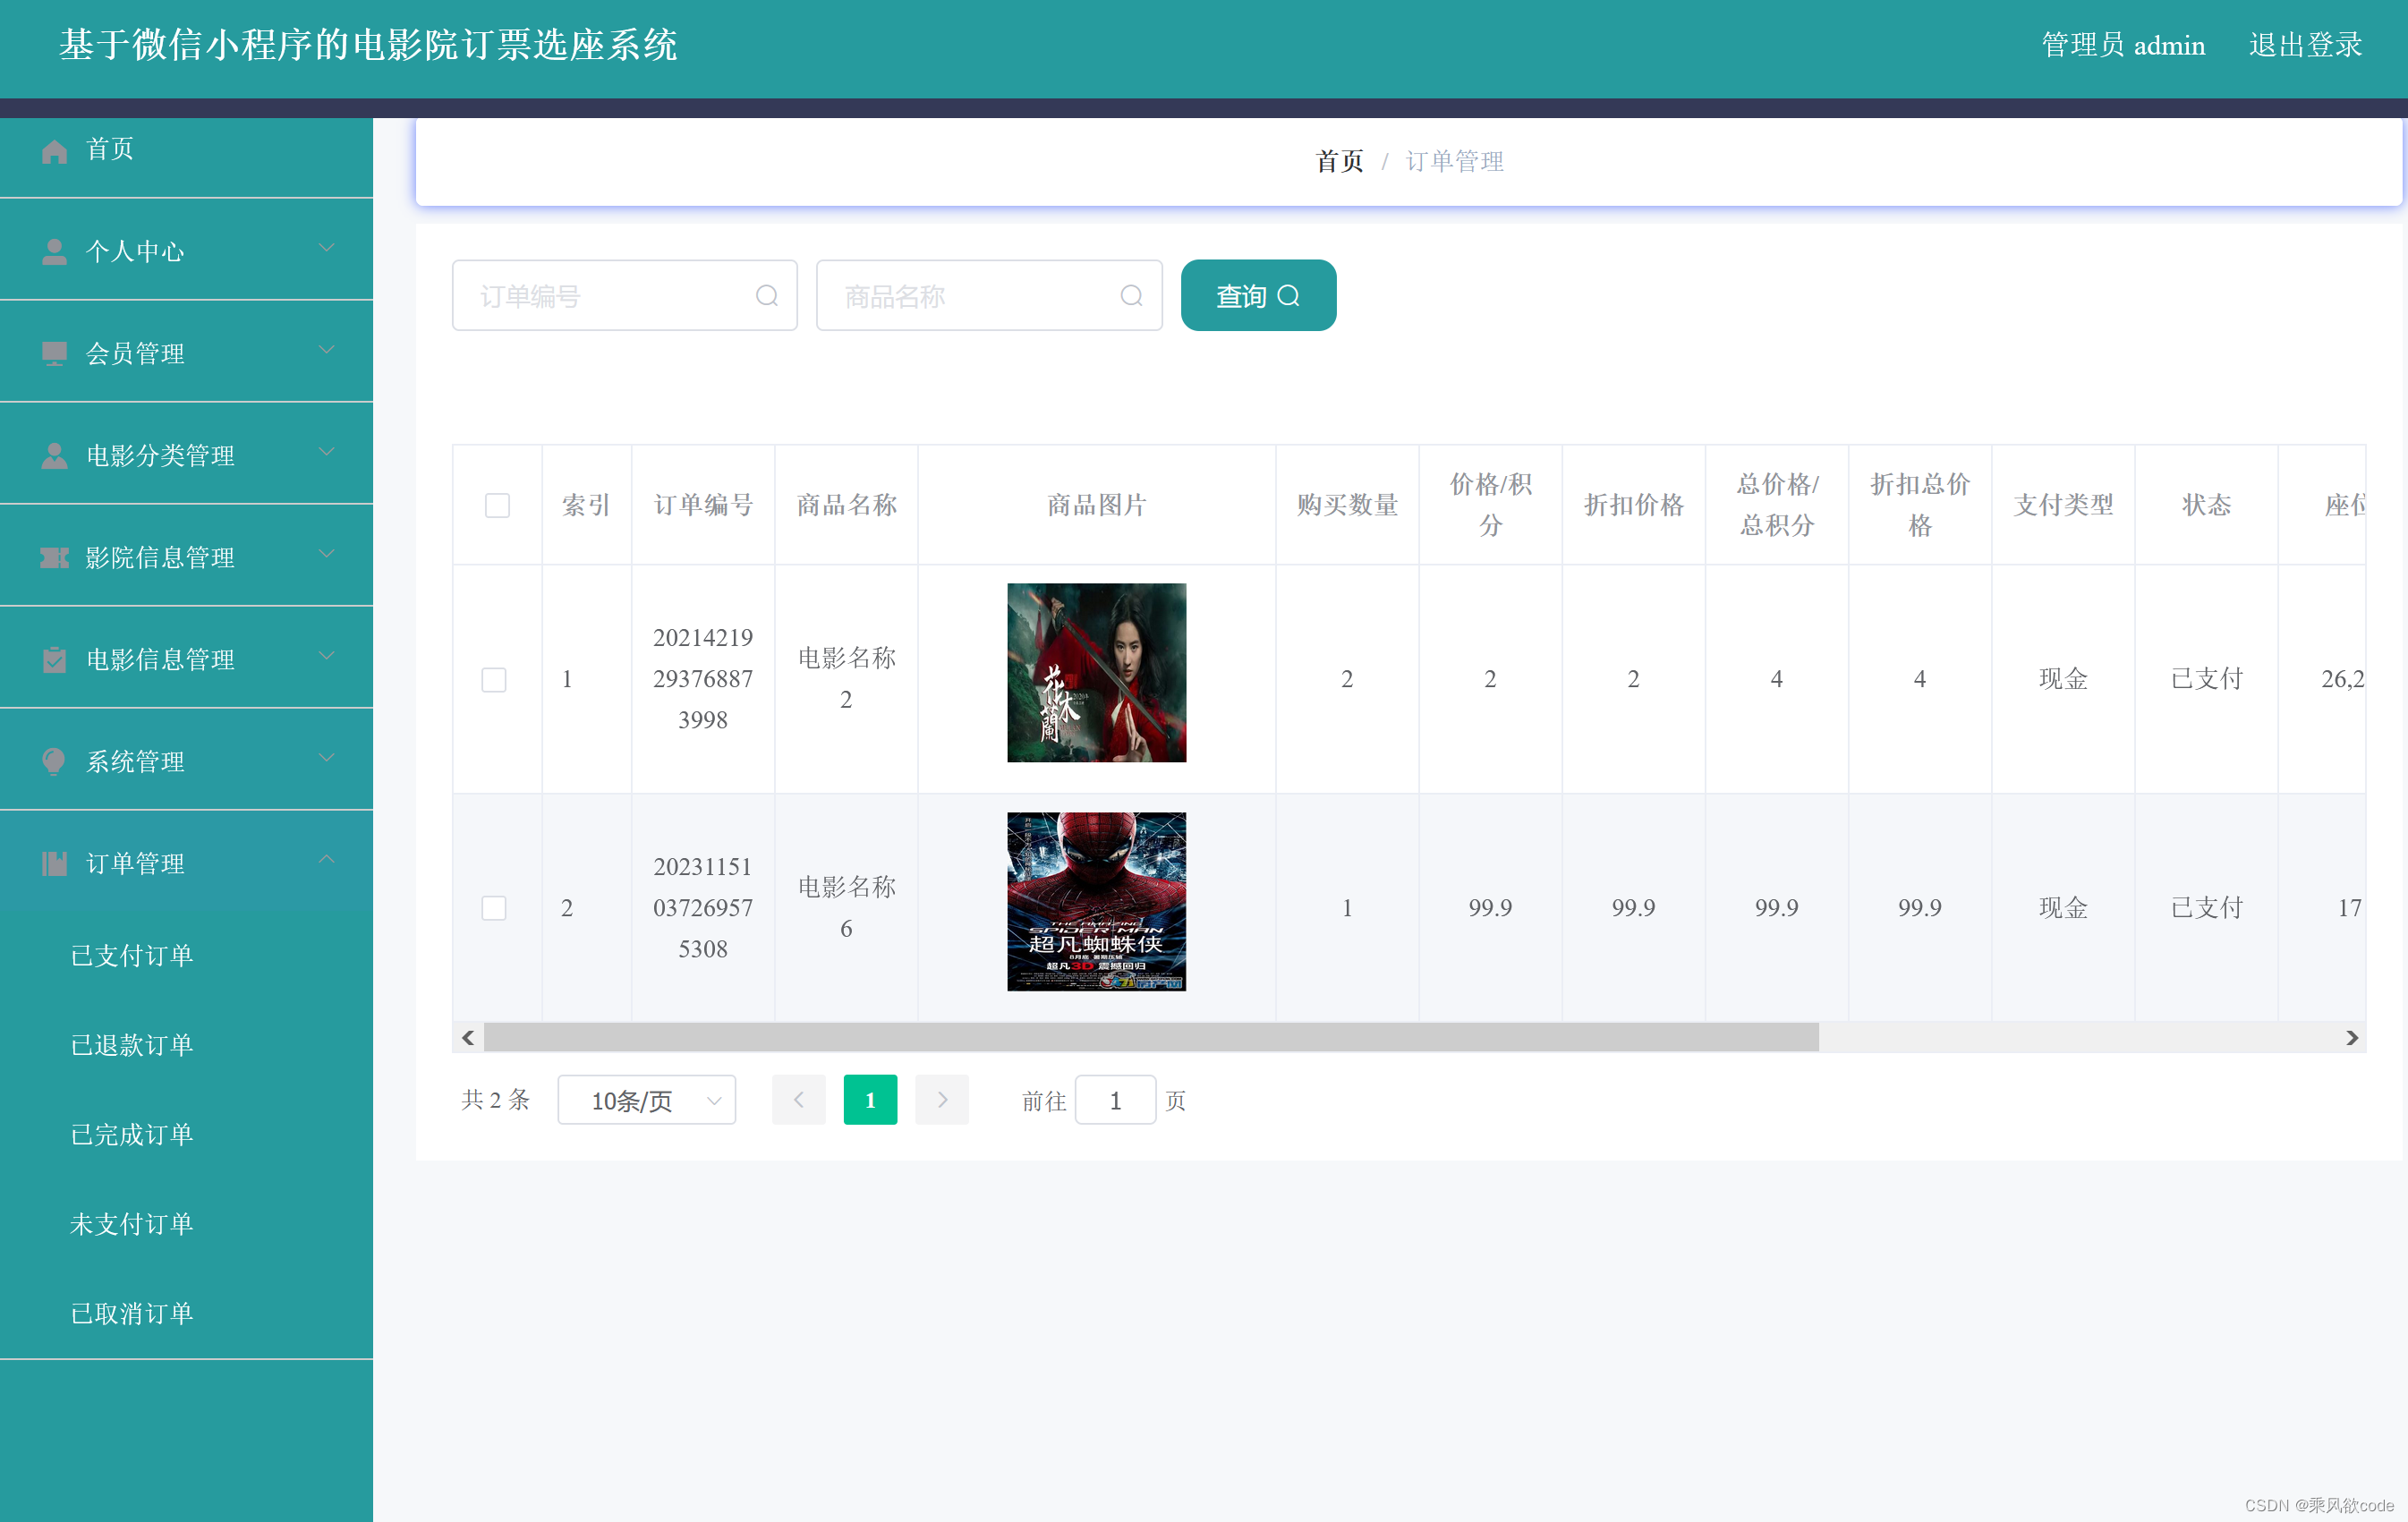Click the icon next to 影院信息管理
This screenshot has width=2408, height=1522.
click(55, 558)
